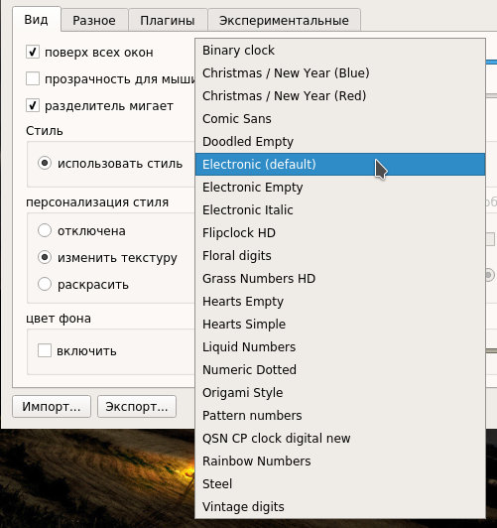The width and height of the screenshot is (497, 528).
Task: Choose Christmas / New Year (Blue) style
Action: [x=340, y=73]
